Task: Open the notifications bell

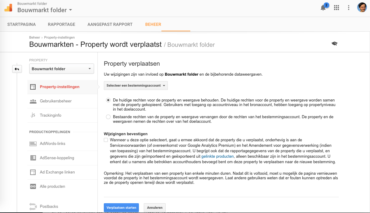Action: 323,8
